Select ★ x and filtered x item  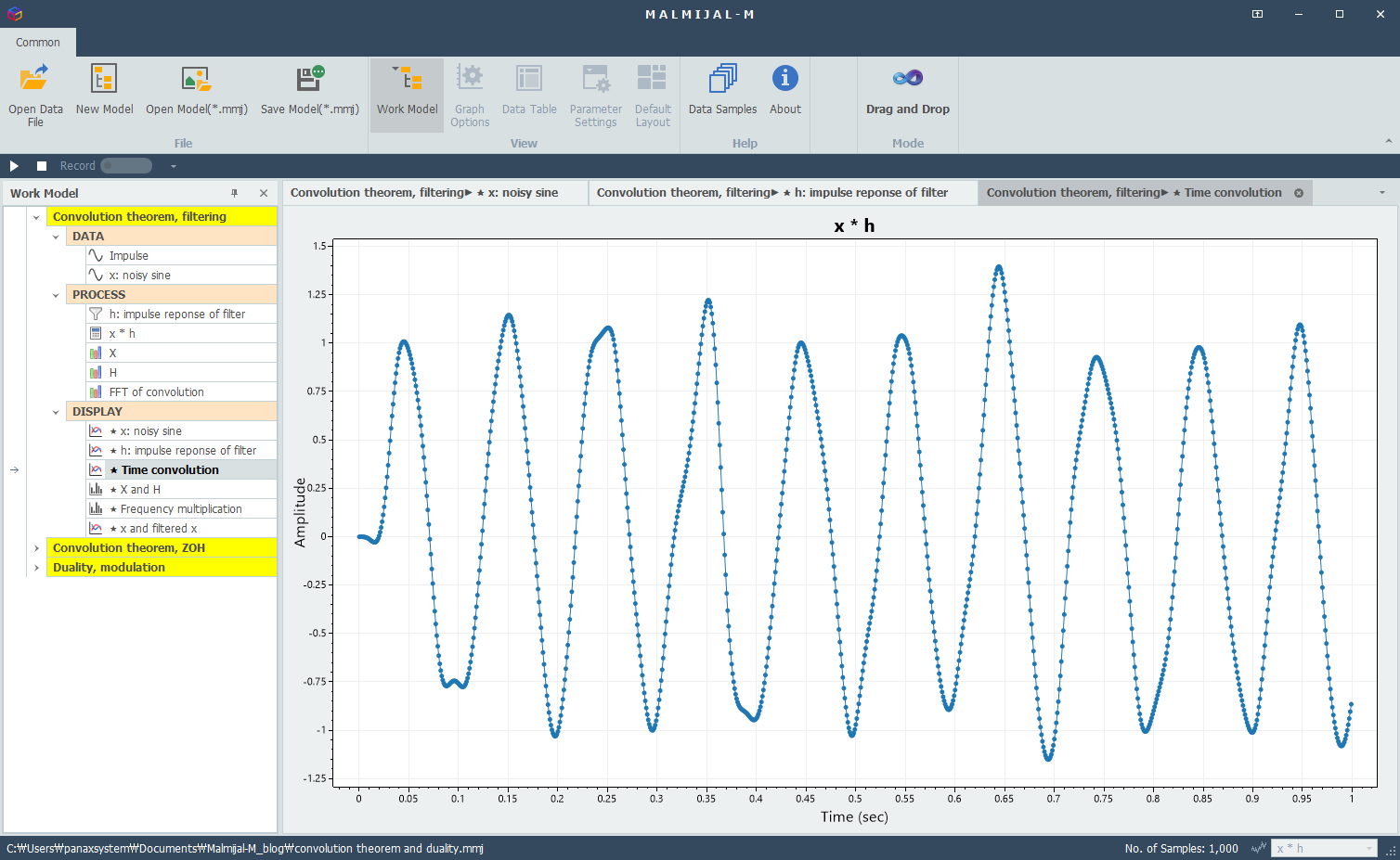181,529
